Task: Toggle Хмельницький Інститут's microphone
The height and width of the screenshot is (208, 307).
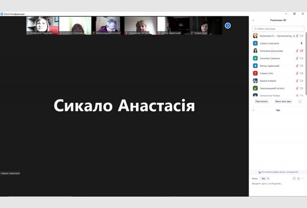Action: coord(297,88)
